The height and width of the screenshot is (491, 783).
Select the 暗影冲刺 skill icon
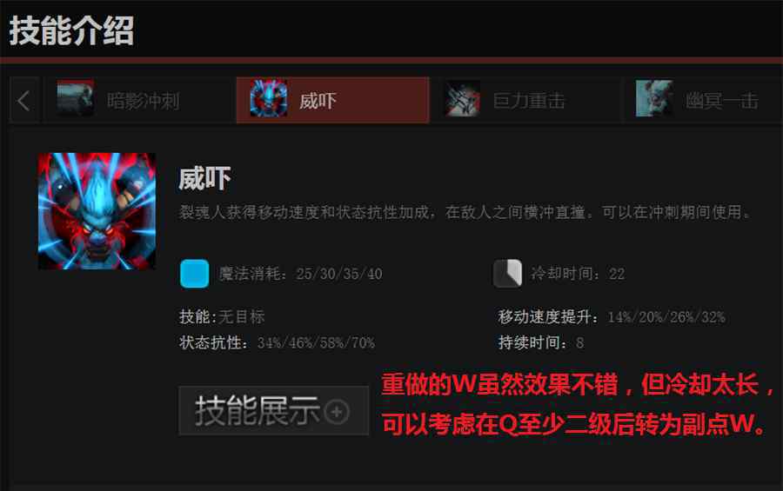click(x=75, y=99)
